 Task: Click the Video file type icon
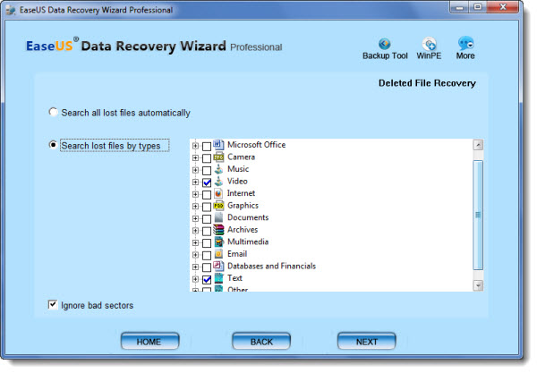coord(218,182)
